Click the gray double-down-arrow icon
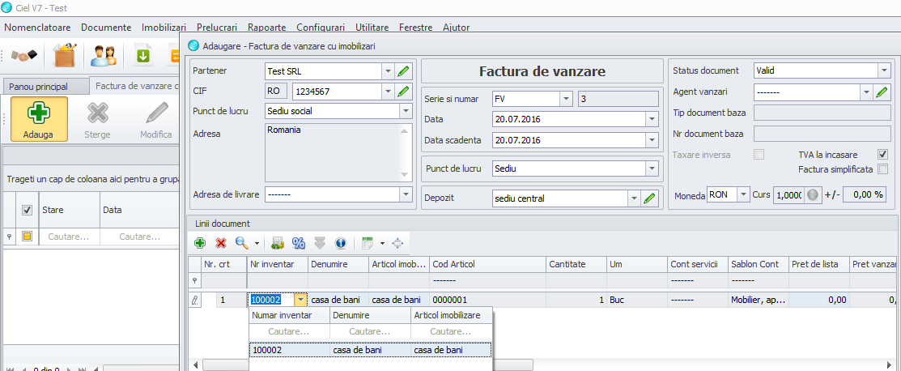Image resolution: width=901 pixels, height=371 pixels. click(320, 243)
